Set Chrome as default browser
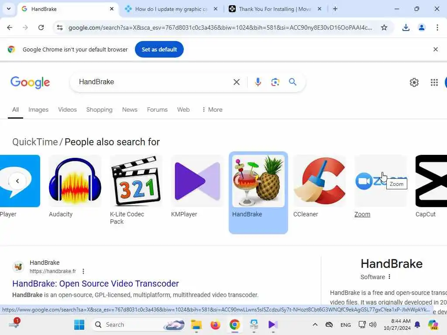 159,49
